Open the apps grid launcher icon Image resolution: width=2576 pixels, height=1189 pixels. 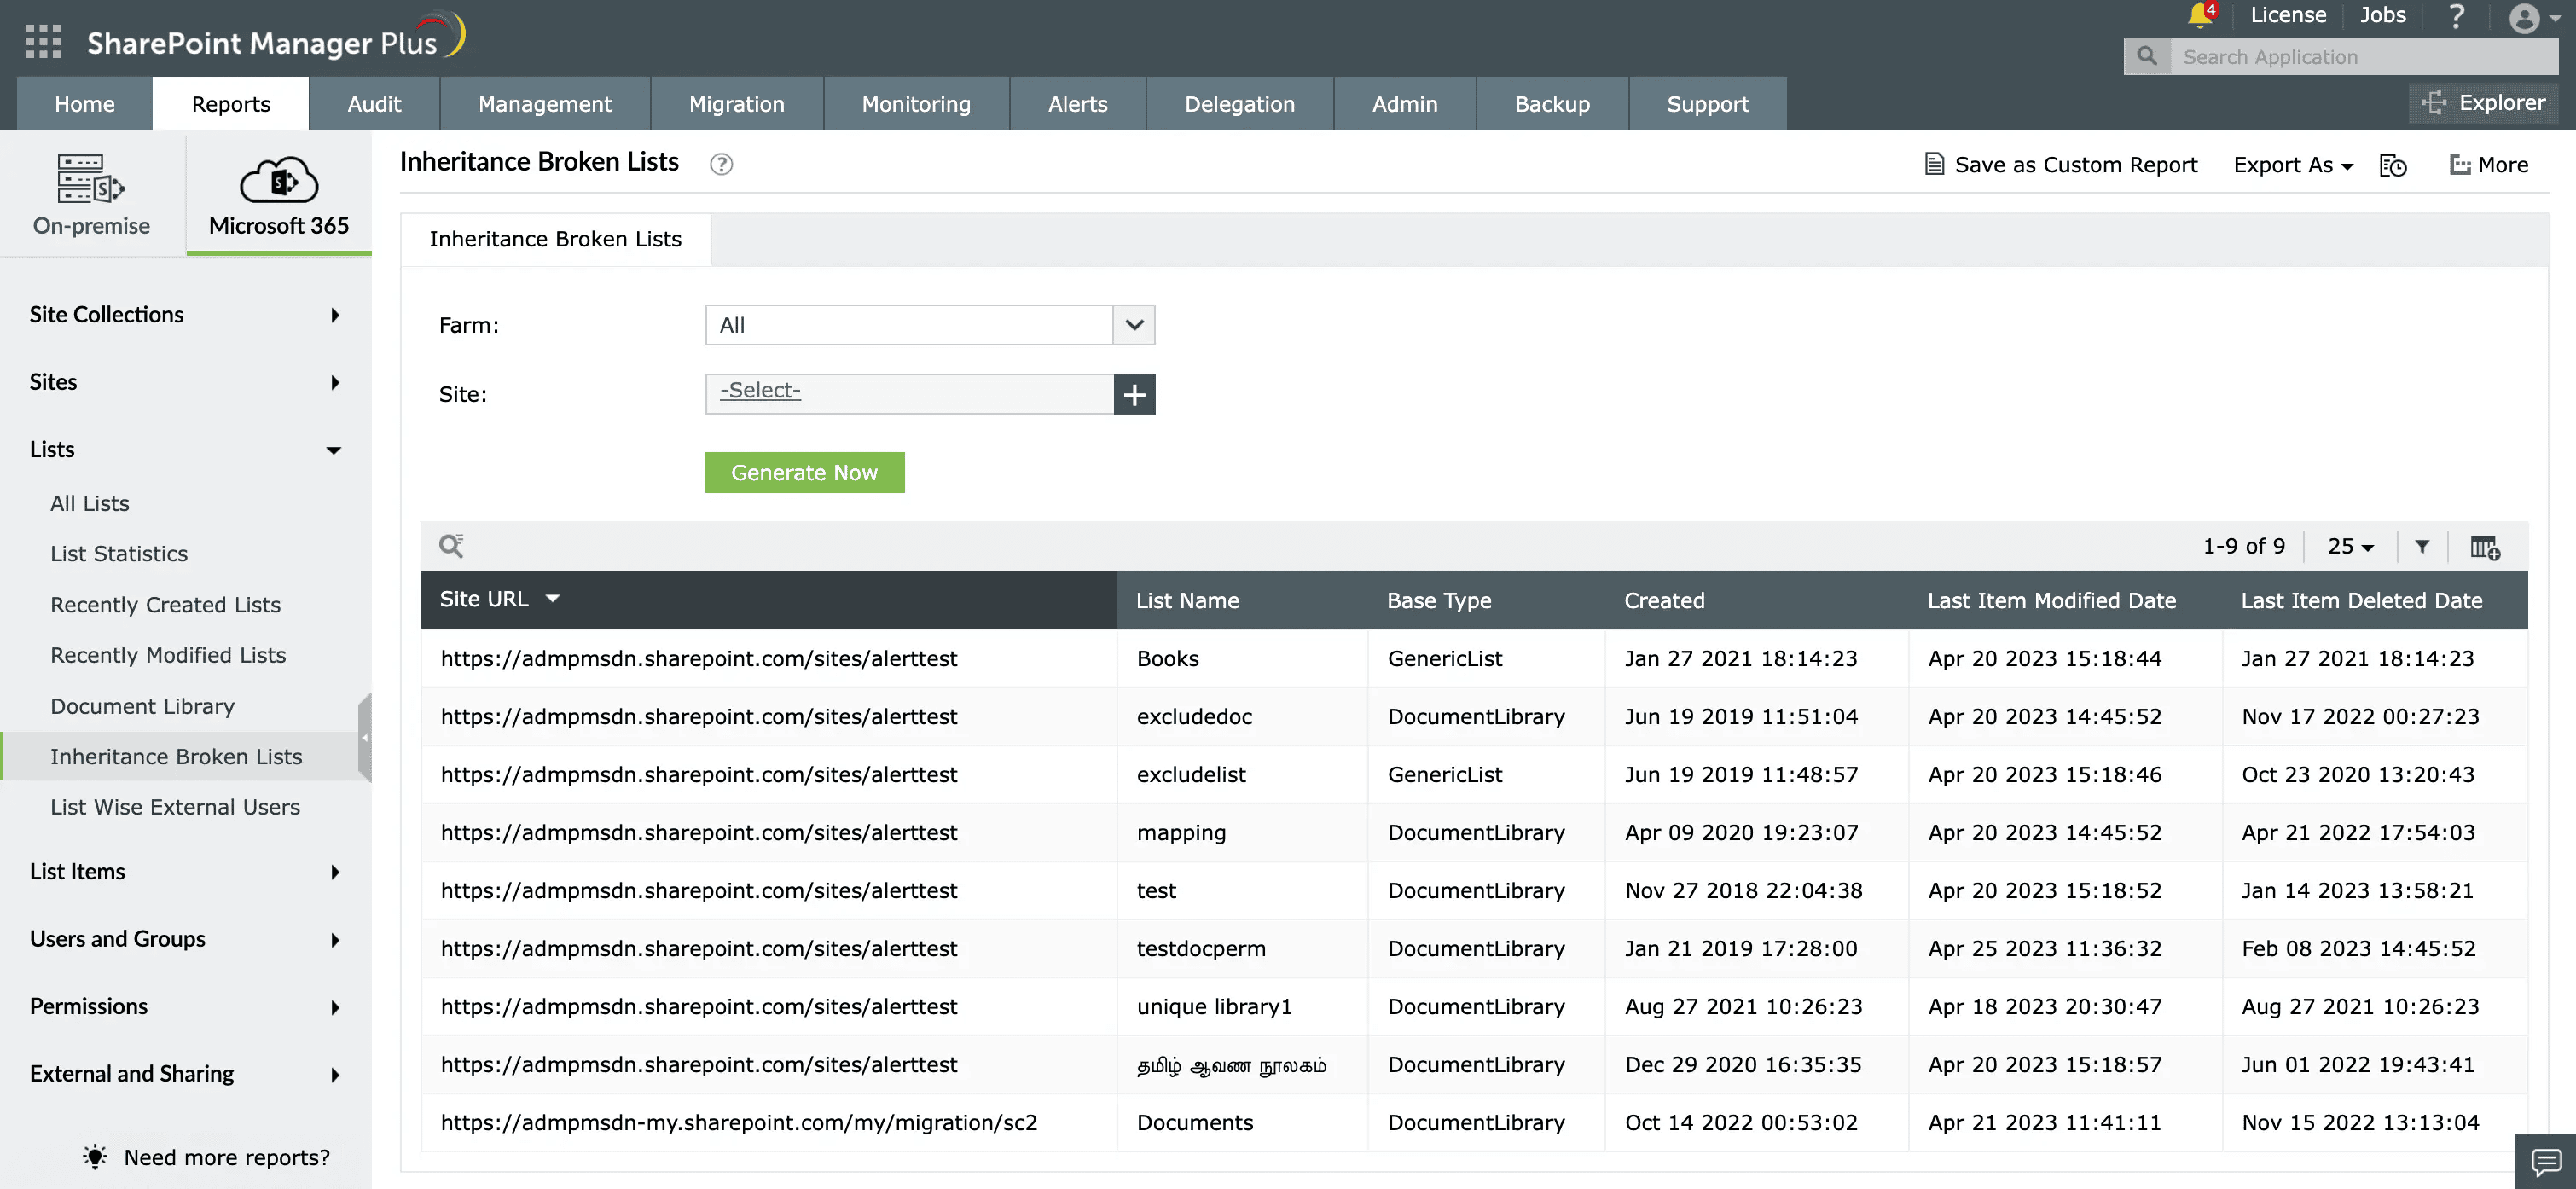(x=43, y=41)
